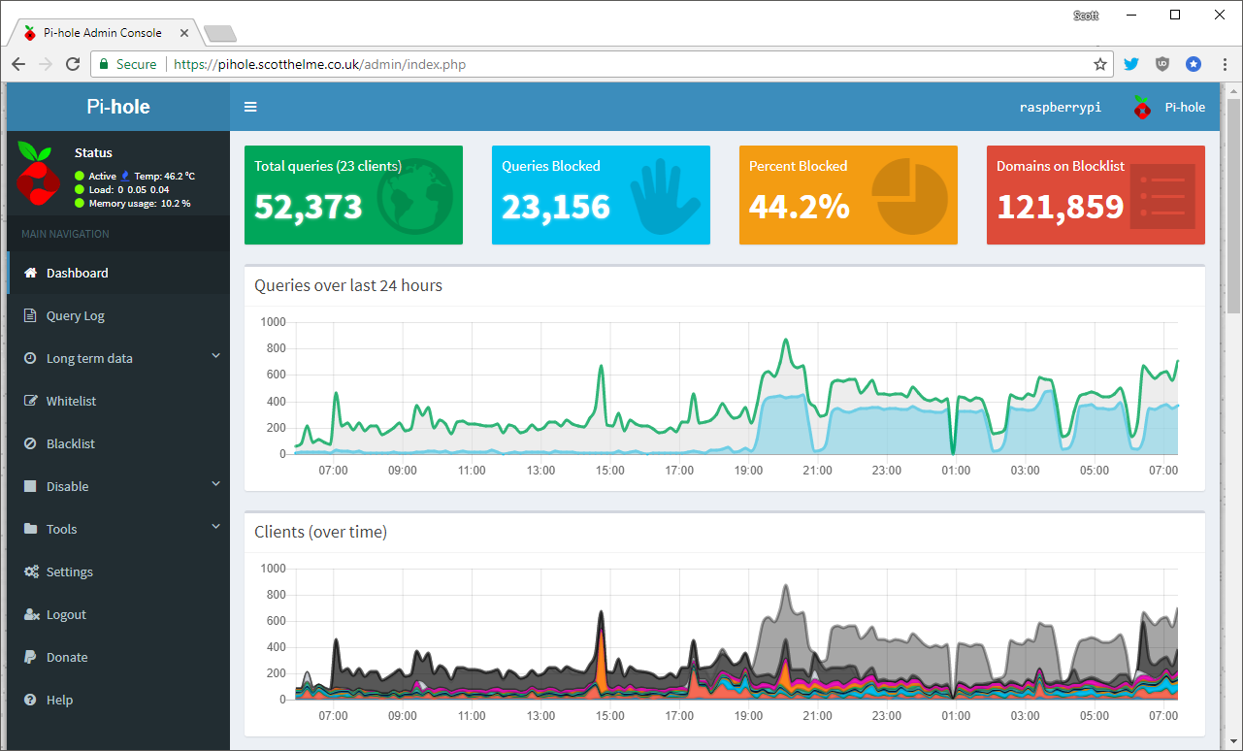Viewport: 1243px width, 751px height.
Task: Click the Twitter extension icon in the toolbar
Action: coord(1130,64)
